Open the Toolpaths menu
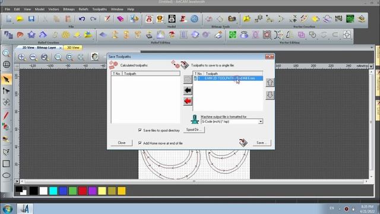 100,10
